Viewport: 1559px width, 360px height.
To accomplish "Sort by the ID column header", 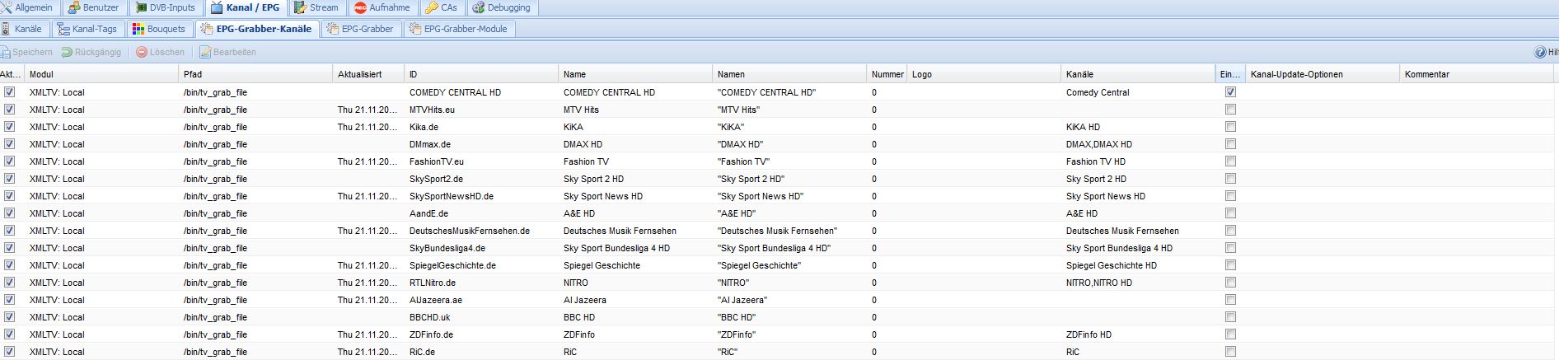I will pyautogui.click(x=481, y=74).
